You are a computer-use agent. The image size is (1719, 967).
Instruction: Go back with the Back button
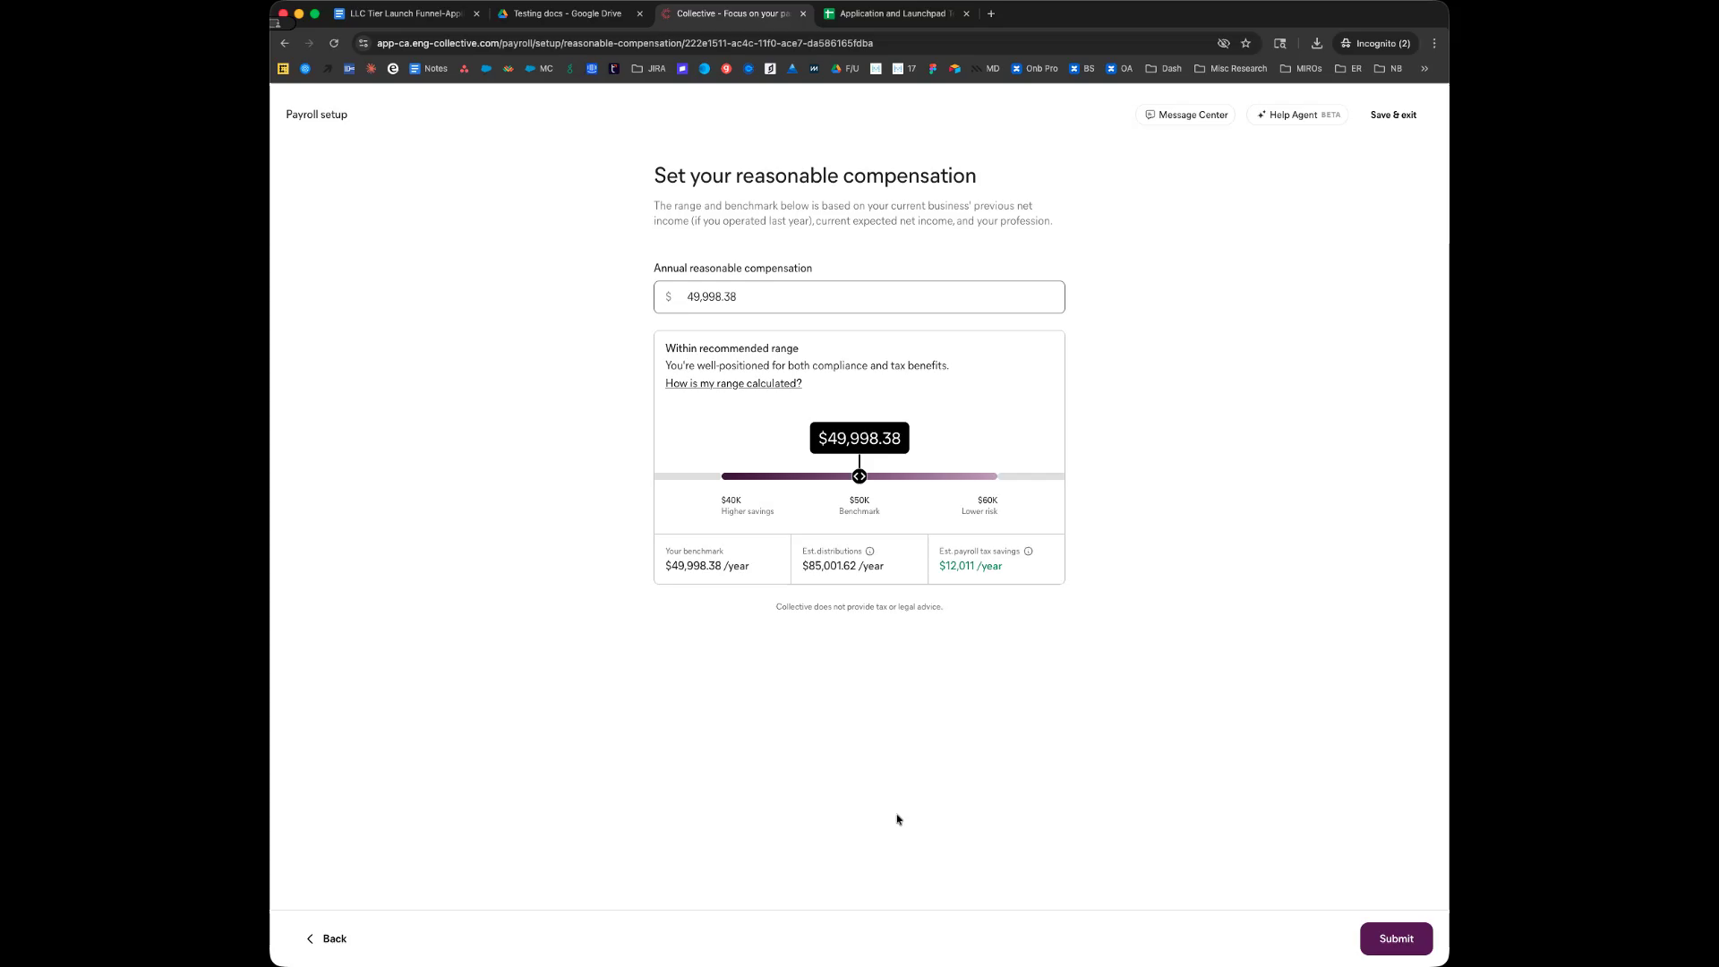coord(327,938)
